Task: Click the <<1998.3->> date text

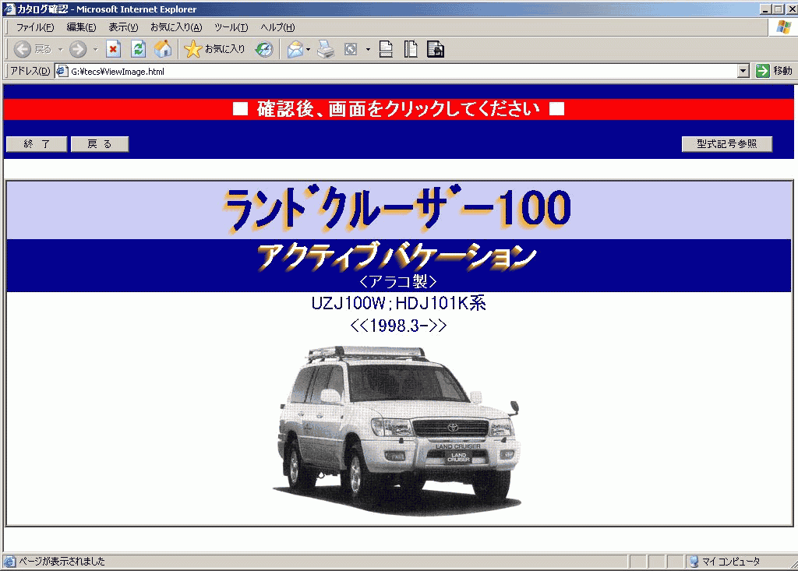Action: point(398,326)
